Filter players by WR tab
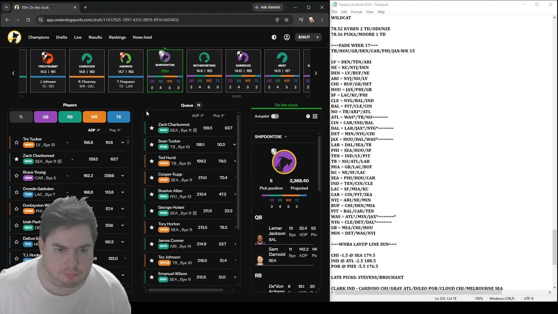 click(94, 117)
